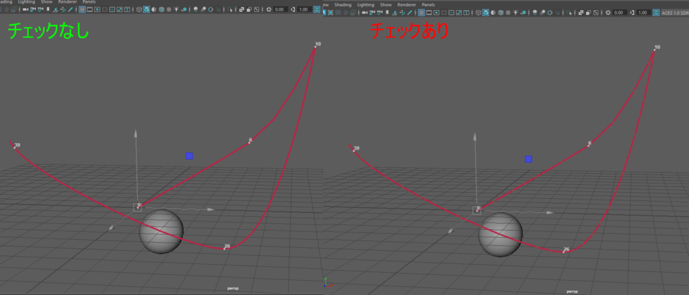689x295 pixels.
Task: Click the Show menu in the left viewport
Action: pos(46,3)
